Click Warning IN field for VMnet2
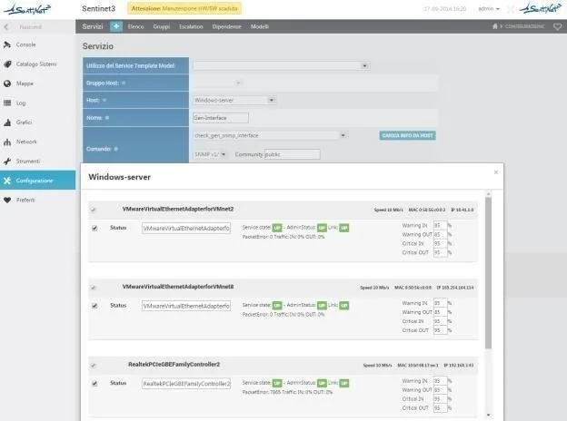567x421 pixels. coord(440,226)
